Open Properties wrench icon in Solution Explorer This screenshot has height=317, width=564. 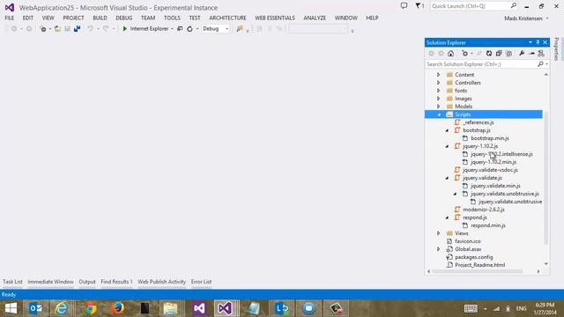(522, 53)
